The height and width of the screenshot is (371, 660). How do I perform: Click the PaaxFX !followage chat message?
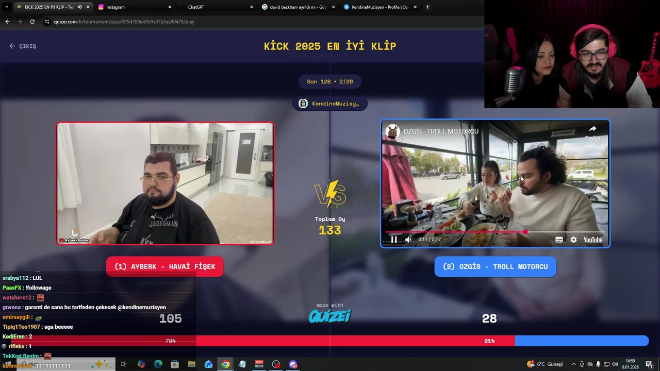(x=27, y=288)
